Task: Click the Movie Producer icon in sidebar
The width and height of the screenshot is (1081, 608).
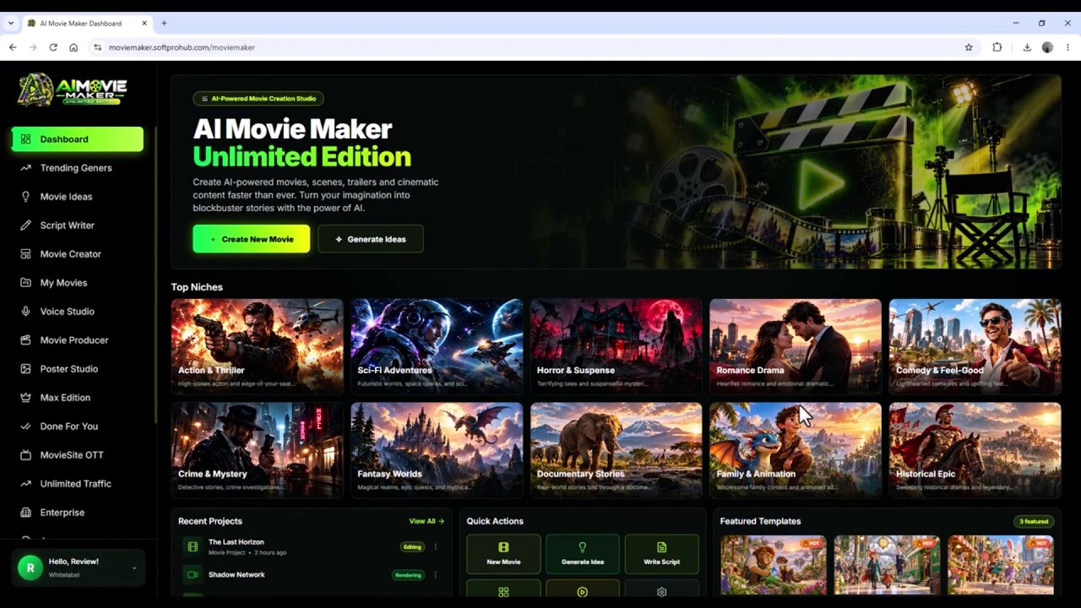Action: tap(25, 340)
